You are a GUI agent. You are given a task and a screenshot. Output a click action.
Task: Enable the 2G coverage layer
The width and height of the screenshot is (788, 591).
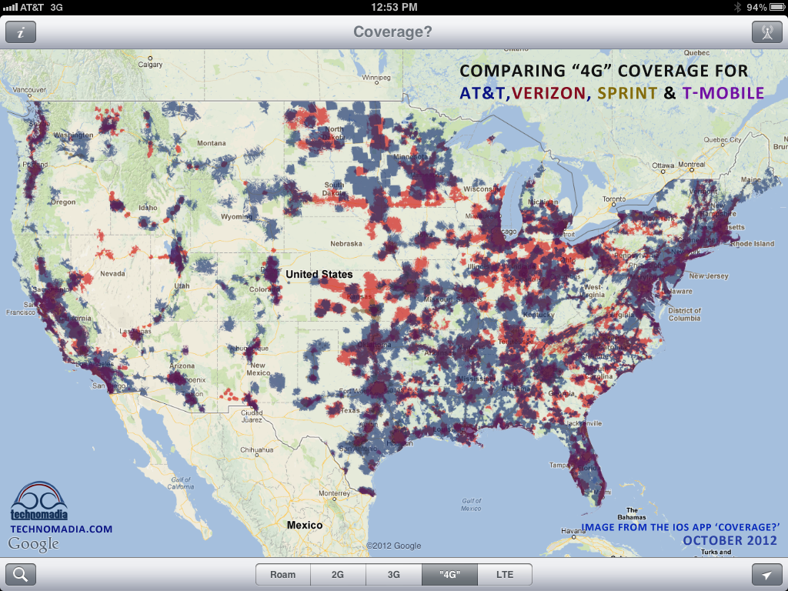coord(338,575)
